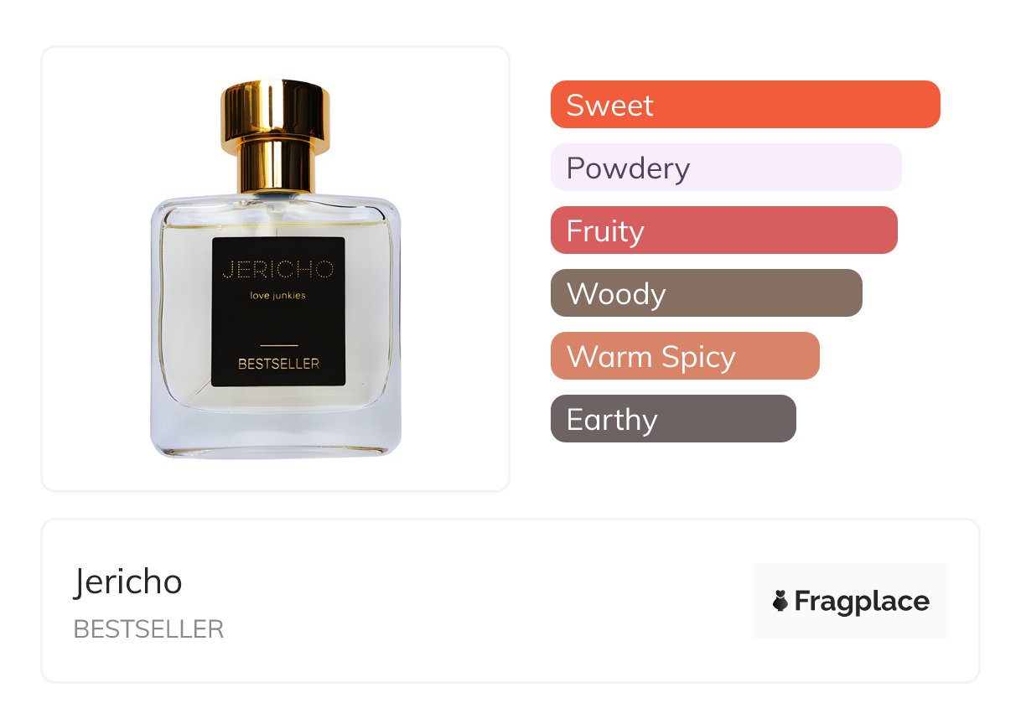Image resolution: width=1021 pixels, height=724 pixels.
Task: Select the Warm Spicy accord bar
Action: 685,356
